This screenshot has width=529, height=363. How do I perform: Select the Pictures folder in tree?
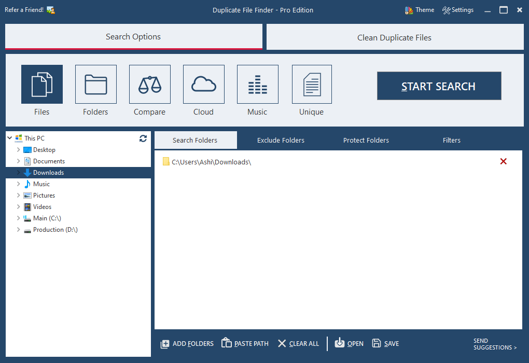click(x=44, y=196)
